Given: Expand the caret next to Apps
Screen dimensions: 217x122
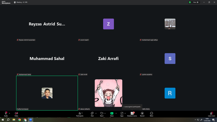Looking at the screenshot, I should pyautogui.click(x=125, y=113).
